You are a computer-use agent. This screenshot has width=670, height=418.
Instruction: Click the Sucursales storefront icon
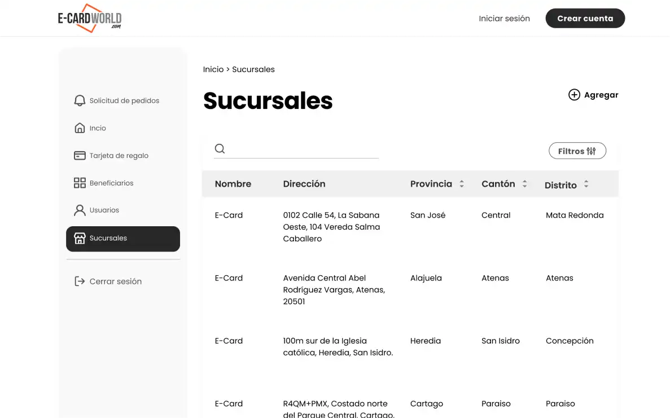(80, 237)
